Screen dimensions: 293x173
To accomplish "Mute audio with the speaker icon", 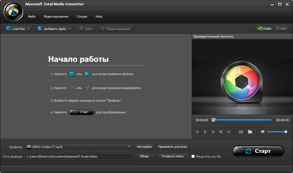I will pyautogui.click(x=263, y=132).
